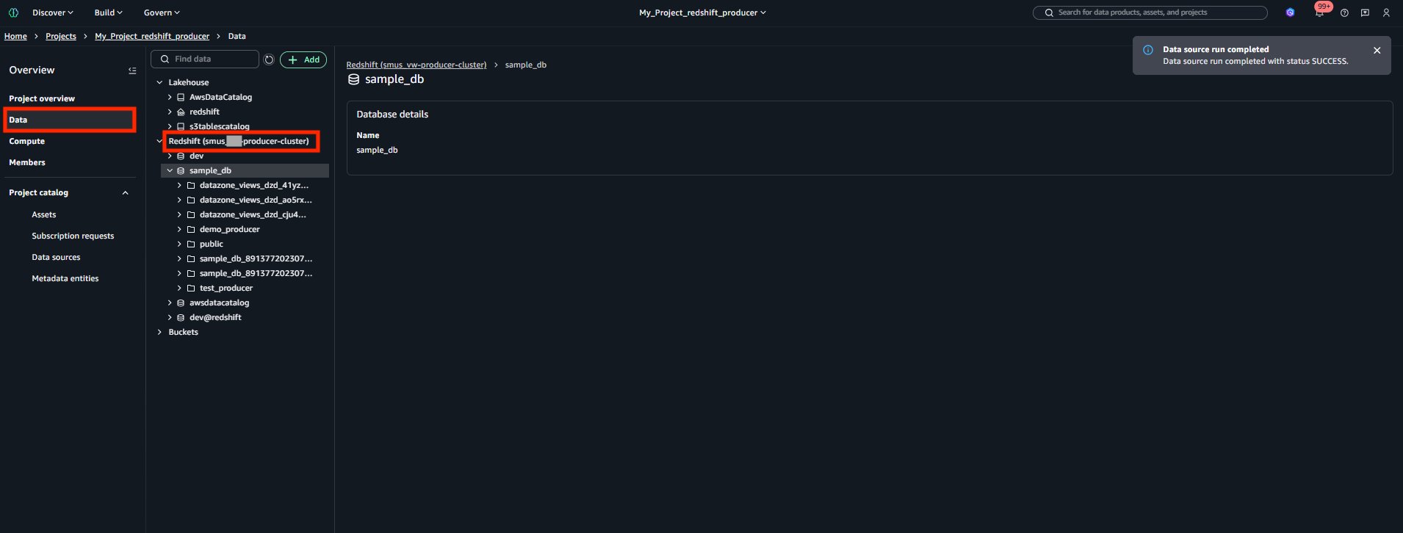Follow the My_Project_redshift_producer breadcrumb link

(152, 36)
